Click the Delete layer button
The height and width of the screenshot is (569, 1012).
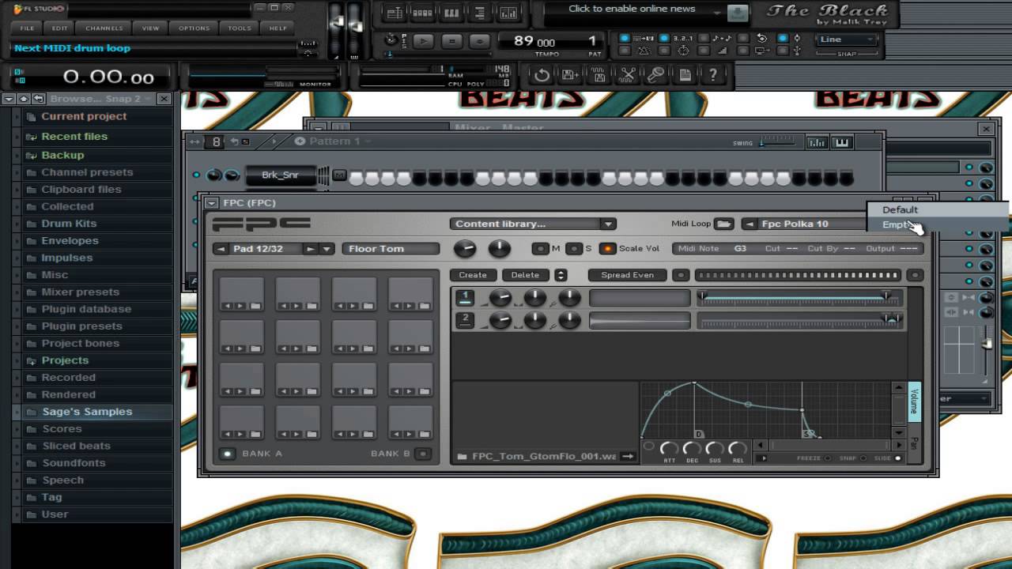point(525,275)
